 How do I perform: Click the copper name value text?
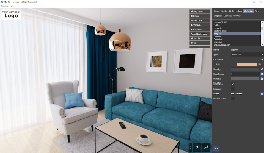pyautogui.click(x=234, y=50)
